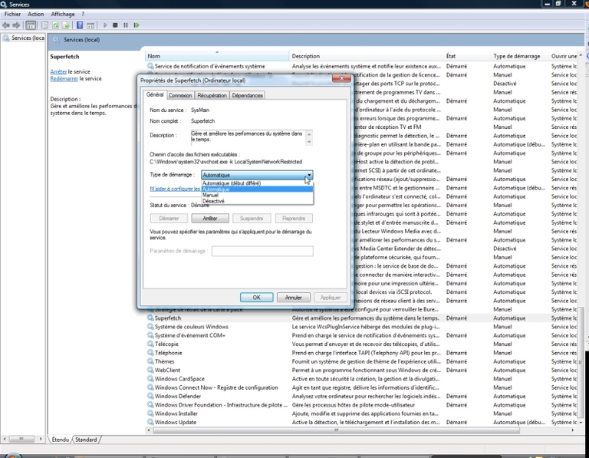
Task: Restart service with toolbar restart icon
Action: pos(137,25)
